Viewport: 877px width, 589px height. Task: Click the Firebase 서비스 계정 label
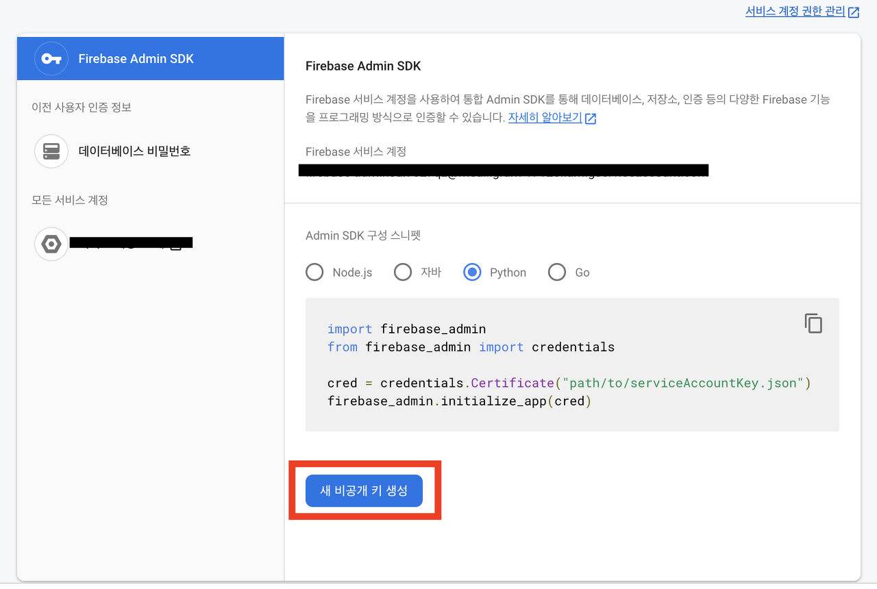(x=356, y=151)
